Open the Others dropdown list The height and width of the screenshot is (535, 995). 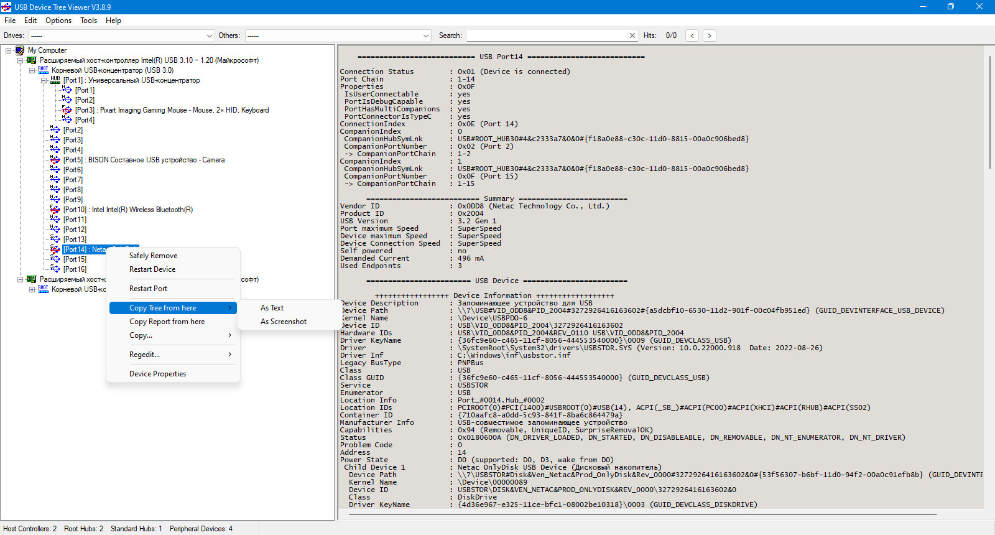pos(426,35)
